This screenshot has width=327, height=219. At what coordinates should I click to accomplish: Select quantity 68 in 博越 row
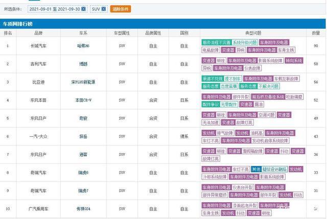tap(316, 64)
